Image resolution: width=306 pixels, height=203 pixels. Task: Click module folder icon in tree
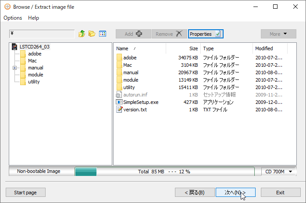point(23,75)
